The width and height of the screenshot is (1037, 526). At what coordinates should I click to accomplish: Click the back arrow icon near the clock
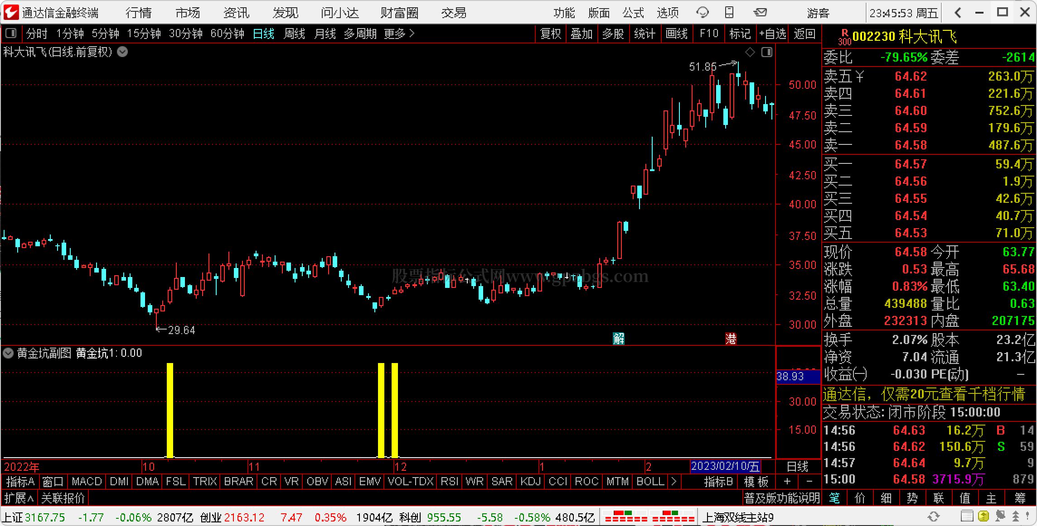click(957, 13)
